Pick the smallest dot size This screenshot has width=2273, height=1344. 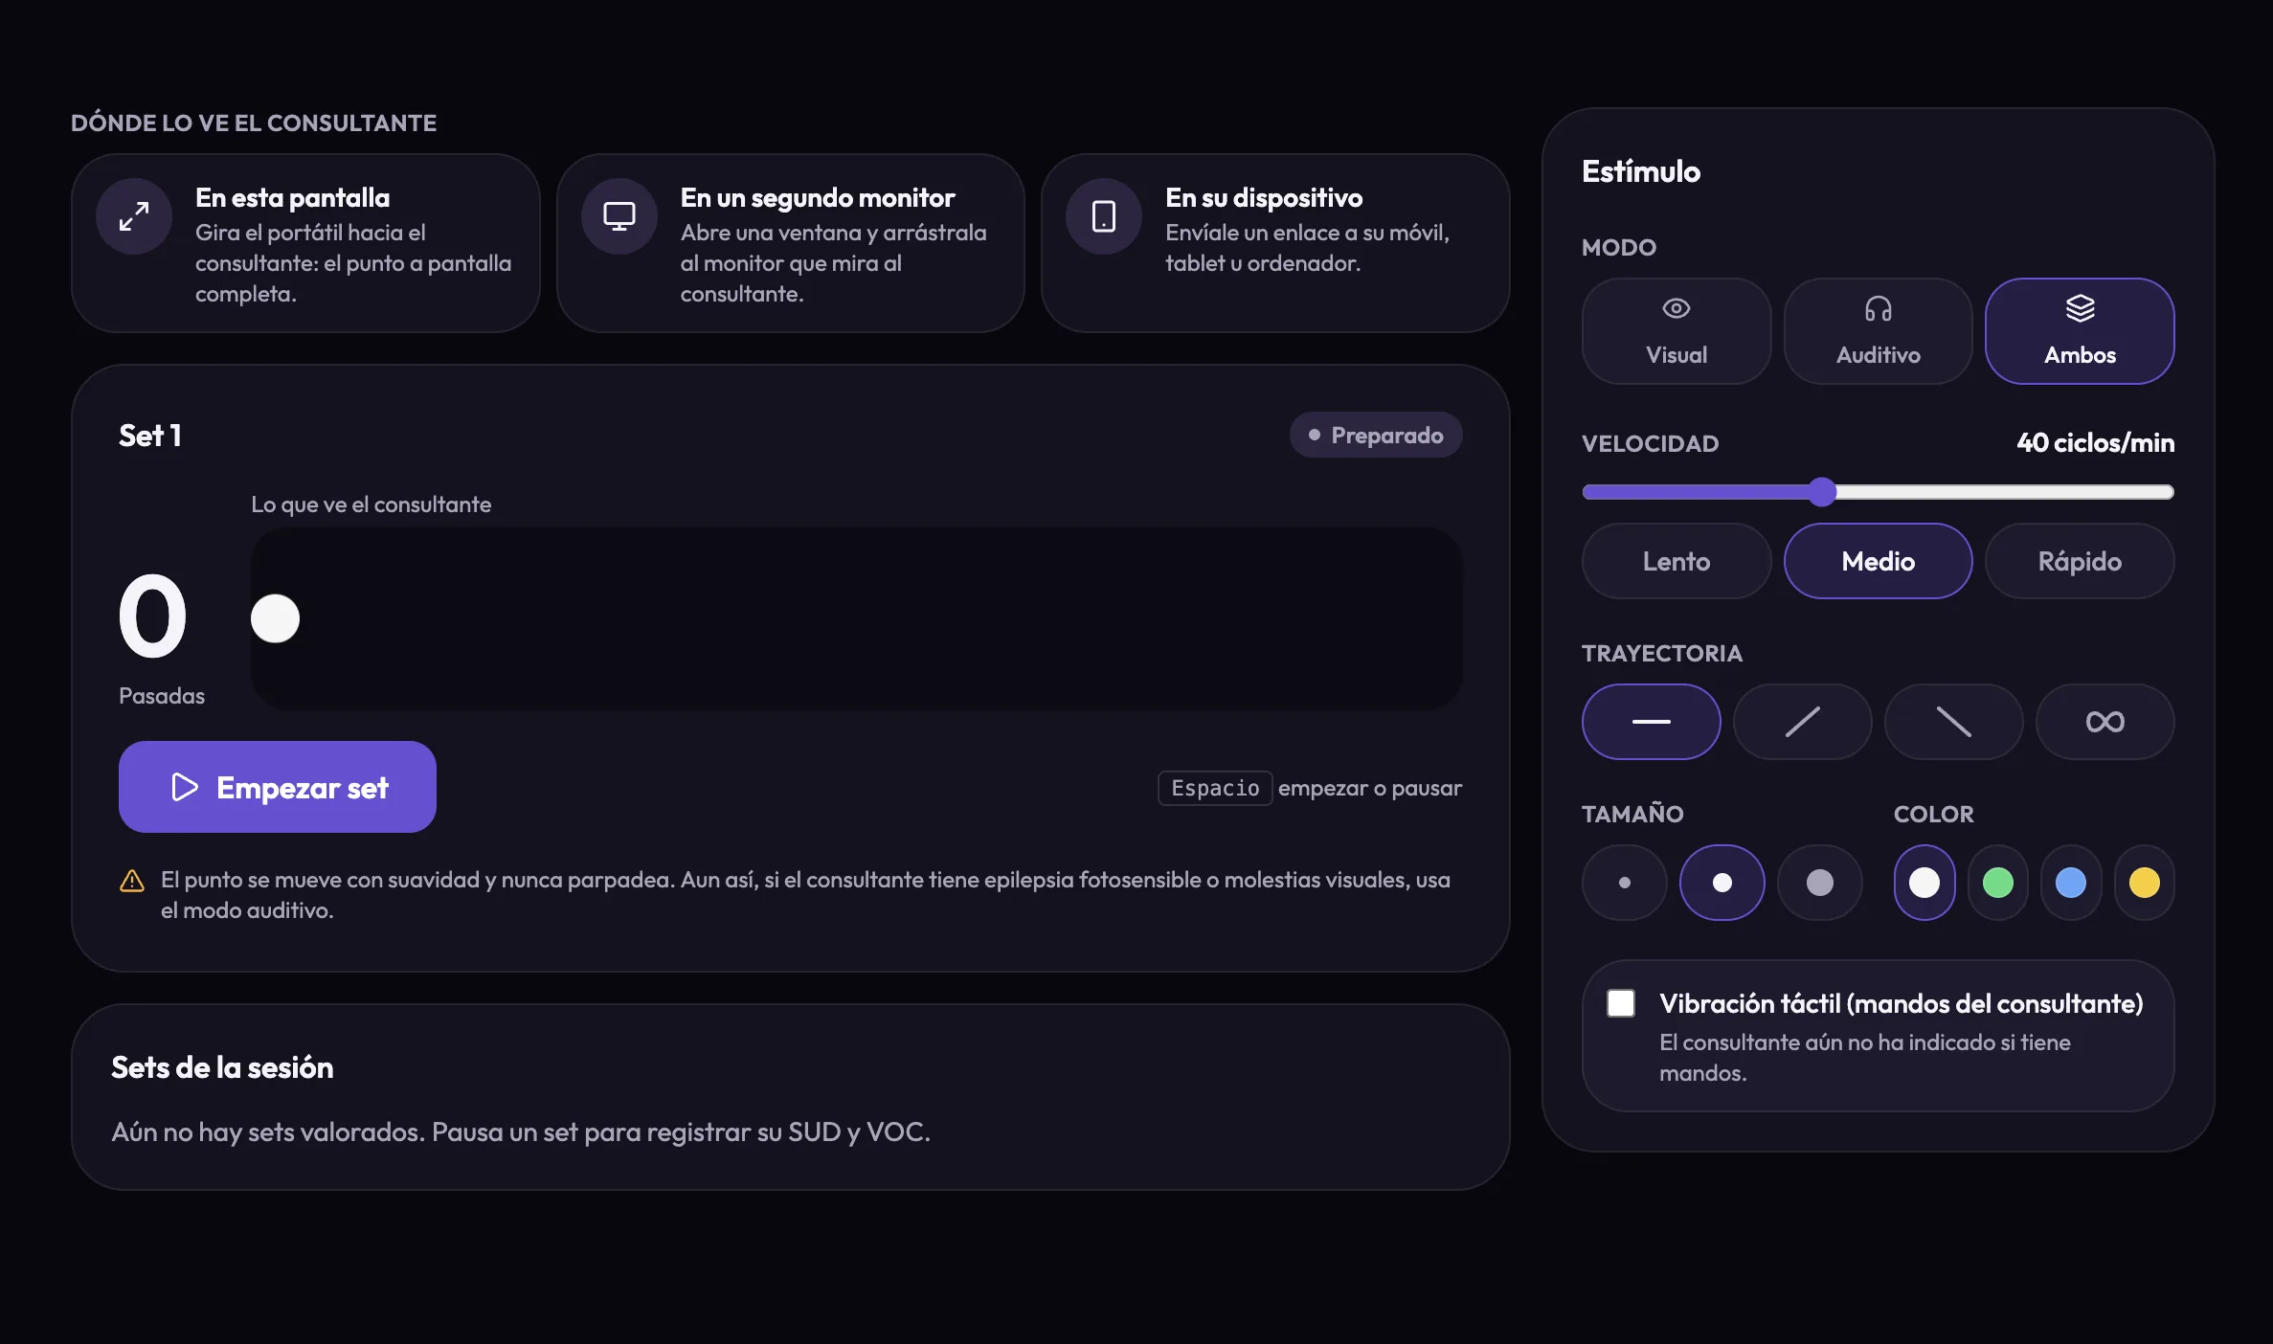click(x=1625, y=883)
